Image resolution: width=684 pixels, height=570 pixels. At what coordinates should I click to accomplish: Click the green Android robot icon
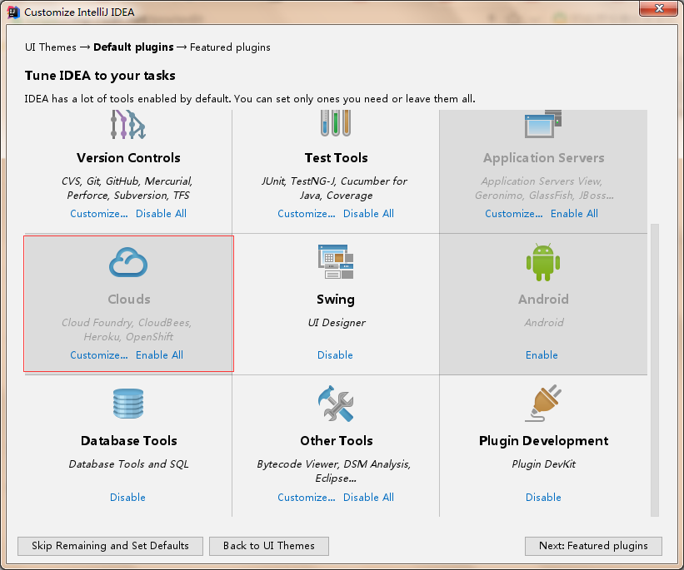(x=543, y=262)
